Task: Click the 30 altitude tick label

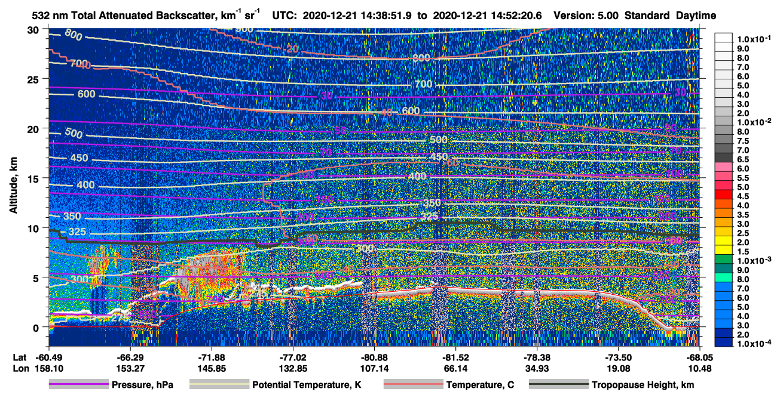Action: (x=36, y=30)
